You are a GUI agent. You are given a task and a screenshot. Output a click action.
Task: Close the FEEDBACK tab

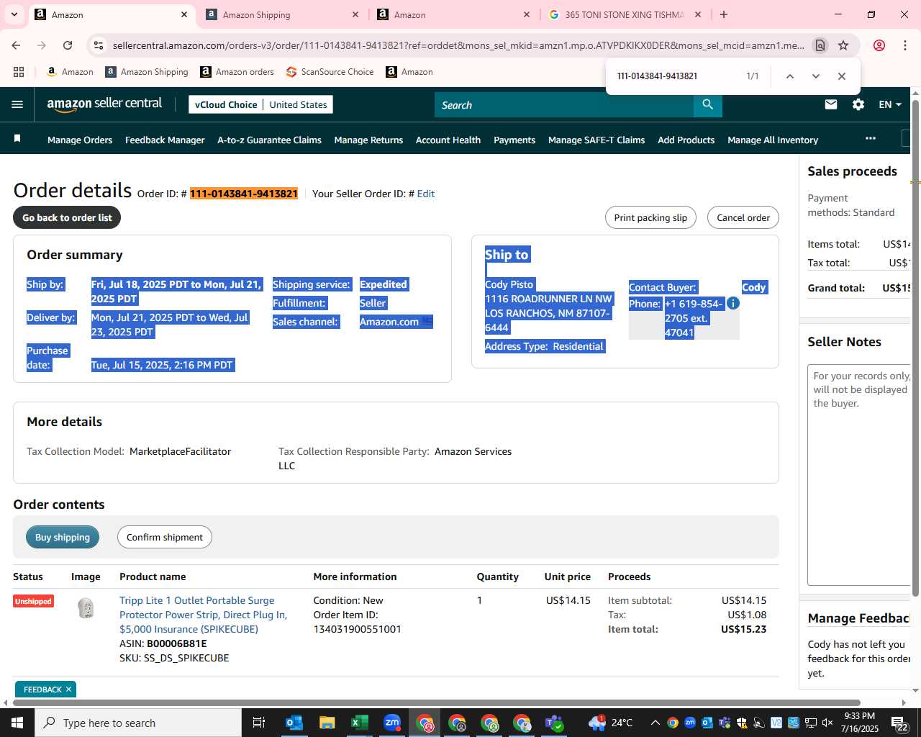[x=68, y=689]
